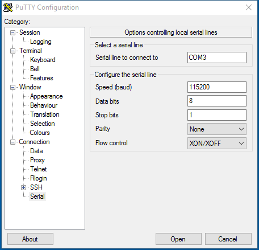The height and width of the screenshot is (250, 259).
Task: Collapse the Session tree node
Action: click(x=12, y=33)
